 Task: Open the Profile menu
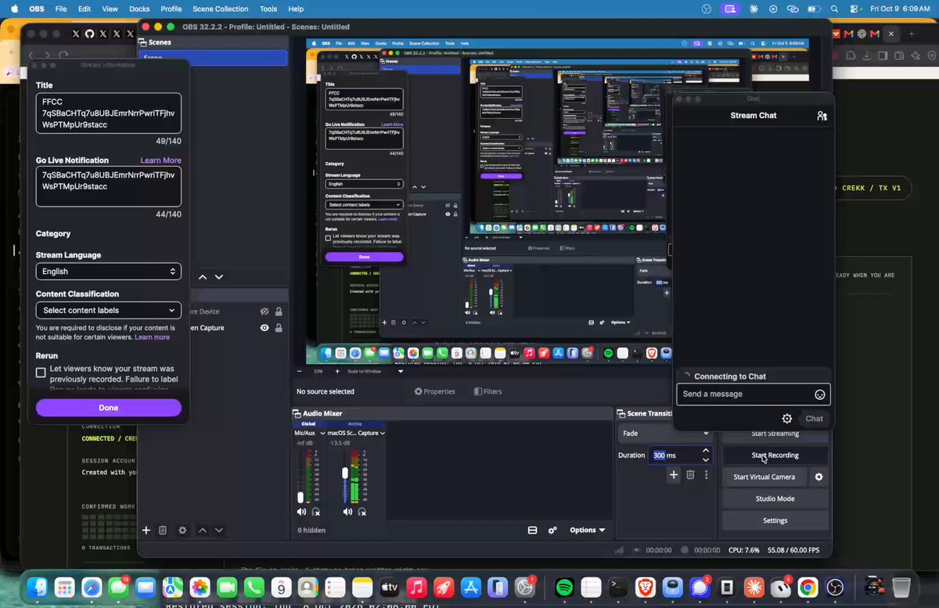click(x=171, y=9)
